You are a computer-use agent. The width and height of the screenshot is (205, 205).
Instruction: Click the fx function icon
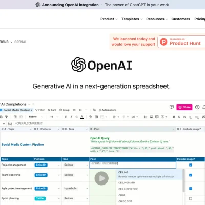[x=10, y=124]
